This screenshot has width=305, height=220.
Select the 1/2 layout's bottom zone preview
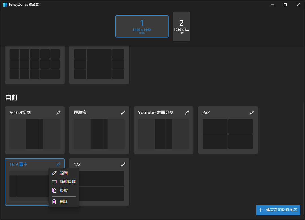click(102, 194)
